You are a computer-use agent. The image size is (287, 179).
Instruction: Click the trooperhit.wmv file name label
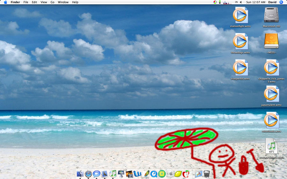[x=240, y=79]
